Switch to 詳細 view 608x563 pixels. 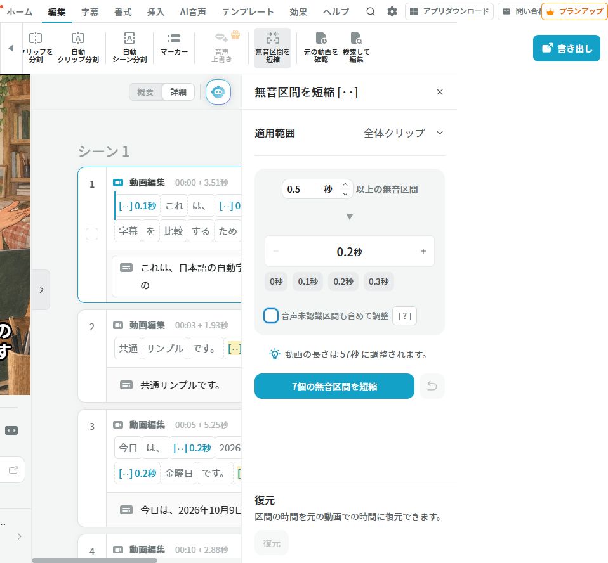[x=178, y=92]
